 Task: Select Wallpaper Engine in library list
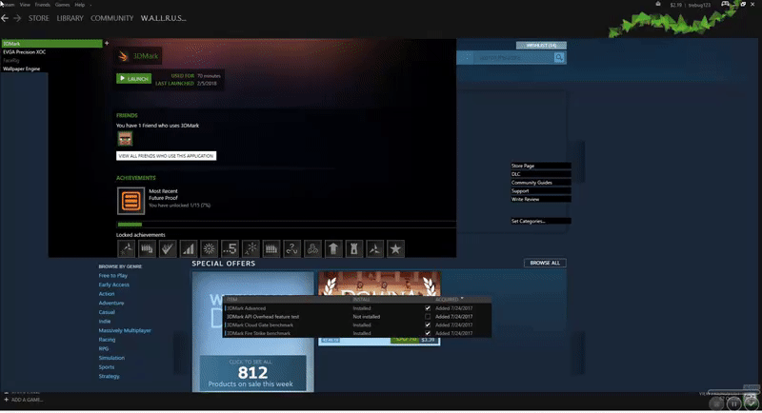pyautogui.click(x=21, y=69)
